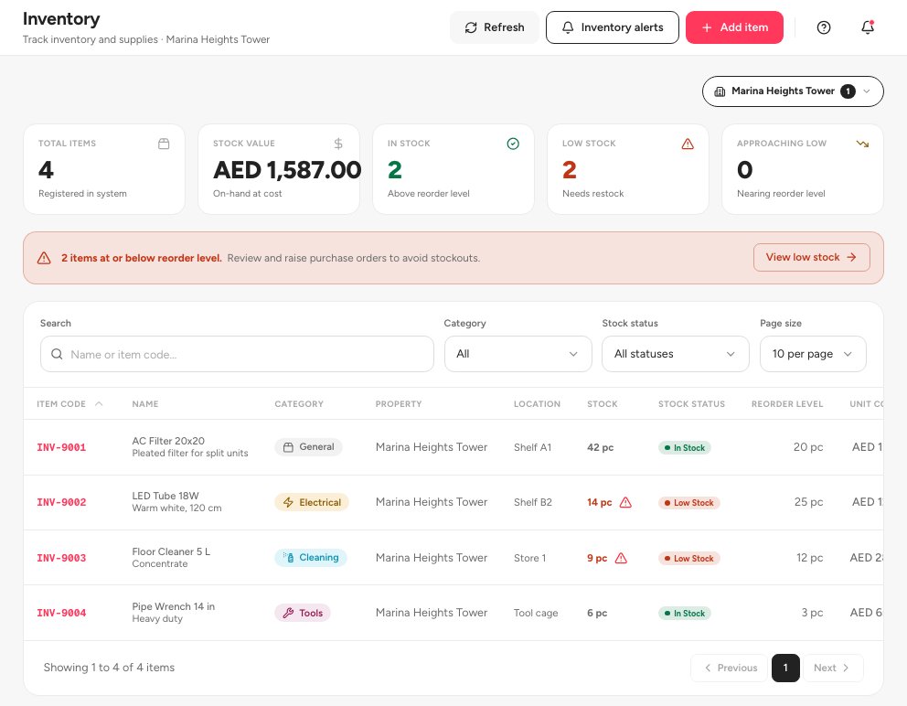The image size is (907, 706).
Task: Click the Name column header
Action: point(145,404)
